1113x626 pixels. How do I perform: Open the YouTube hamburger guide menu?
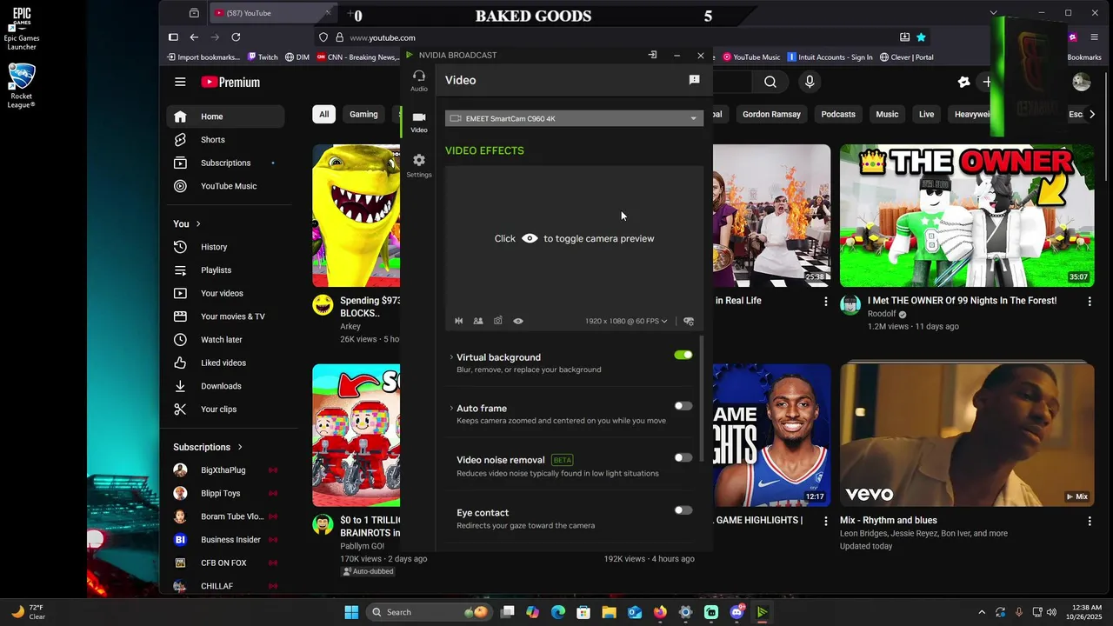coord(180,82)
